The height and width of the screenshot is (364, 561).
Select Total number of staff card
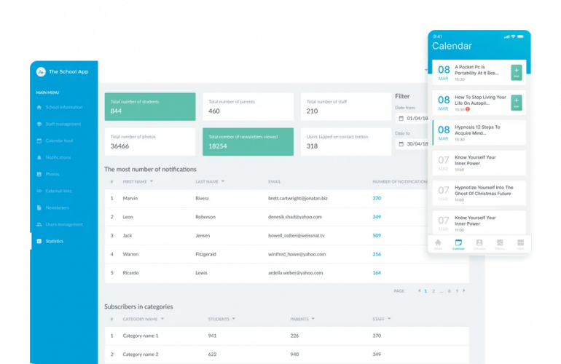coord(346,106)
